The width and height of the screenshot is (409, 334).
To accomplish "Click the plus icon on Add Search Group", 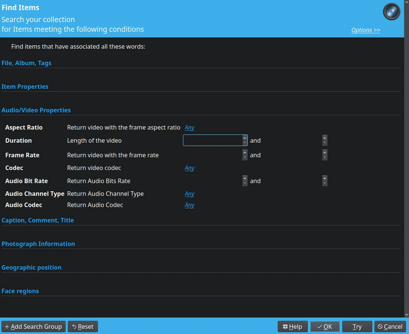I will coord(7,327).
